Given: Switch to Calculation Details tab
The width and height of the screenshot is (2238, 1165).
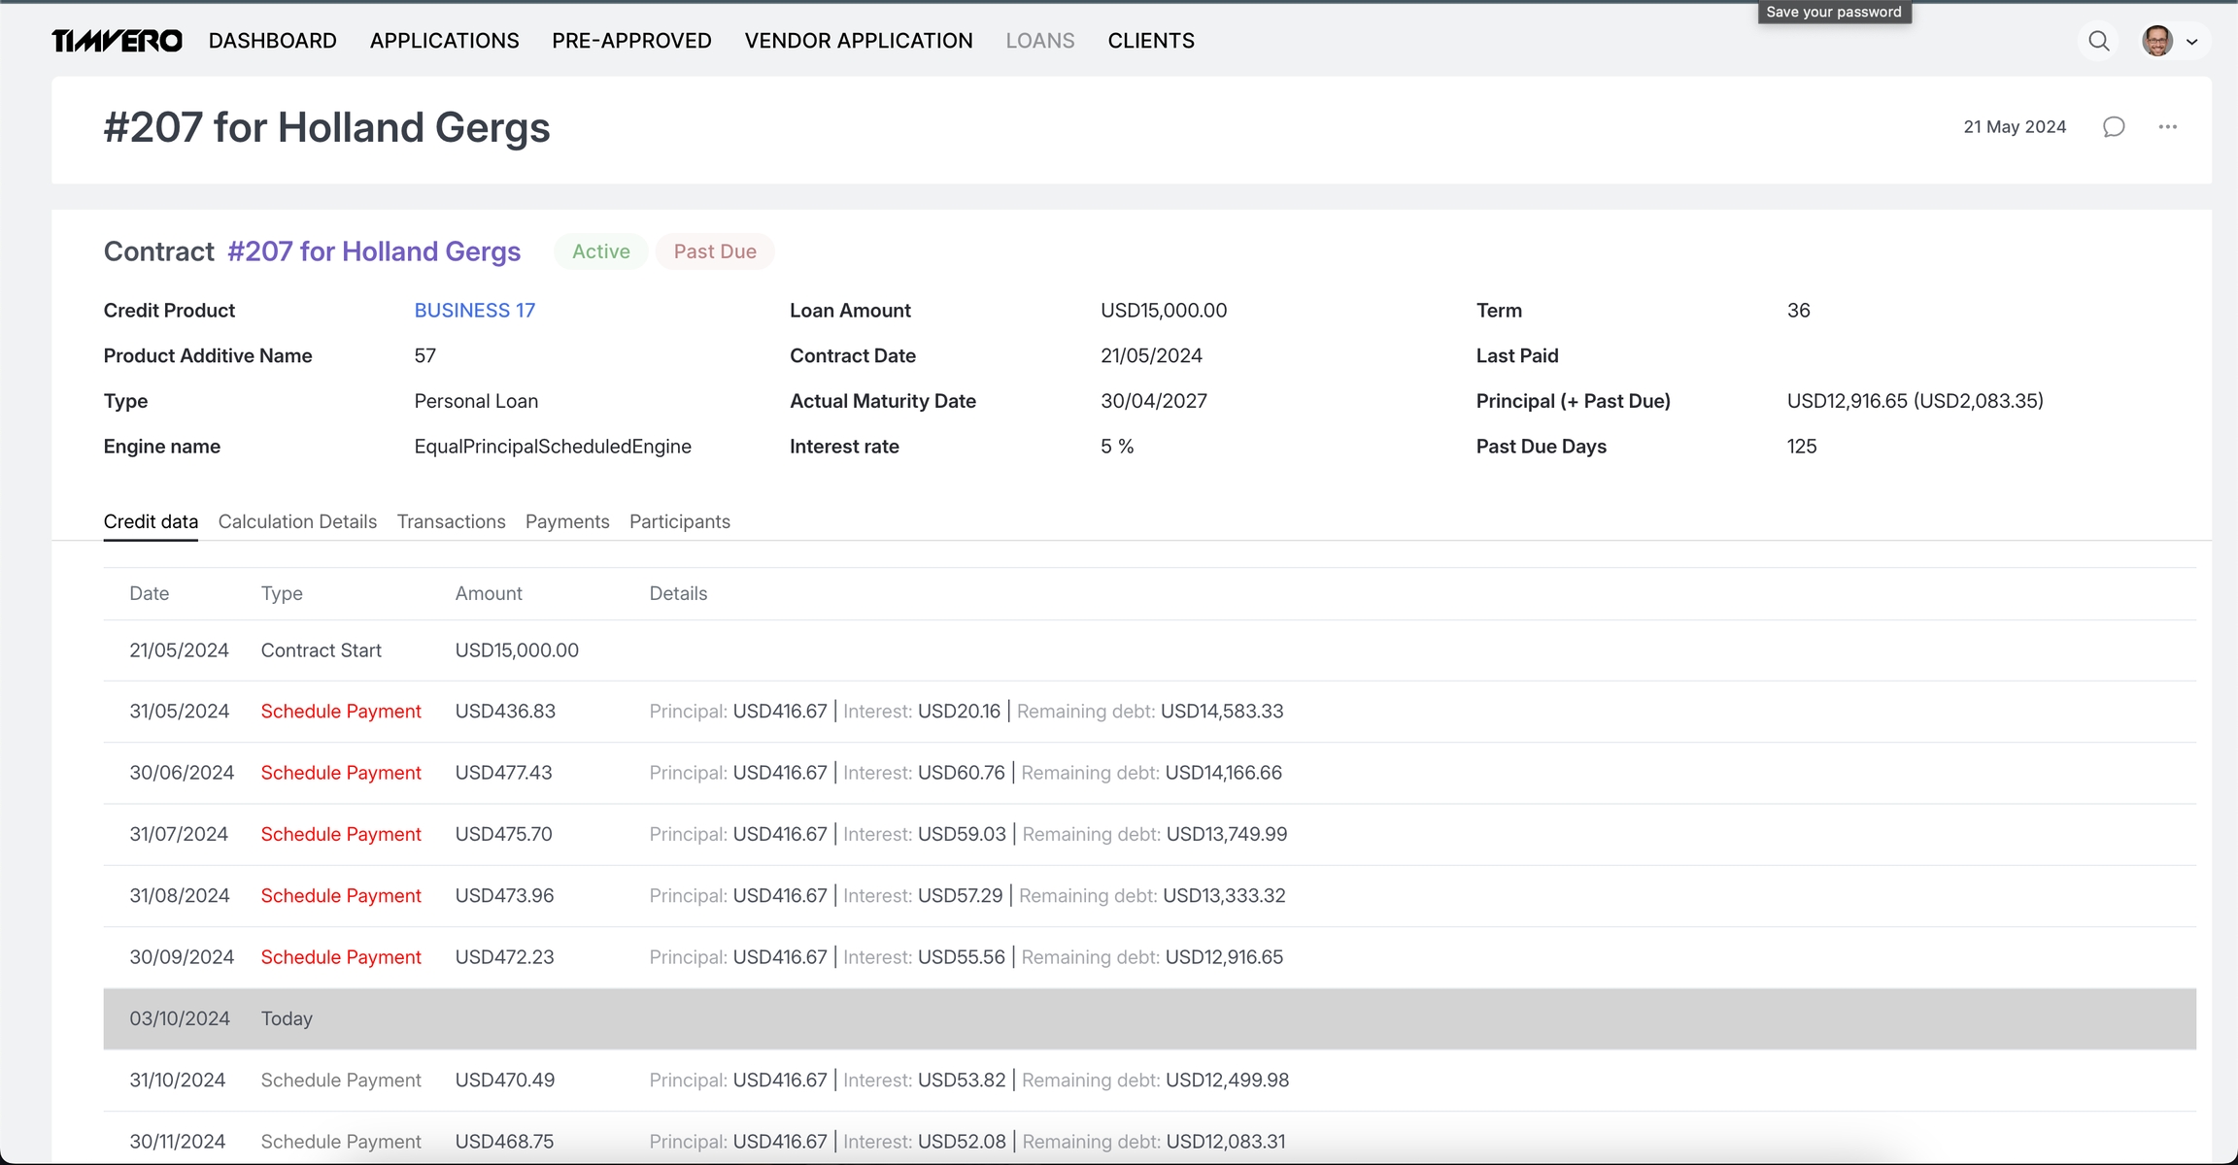Looking at the screenshot, I should [x=297, y=521].
